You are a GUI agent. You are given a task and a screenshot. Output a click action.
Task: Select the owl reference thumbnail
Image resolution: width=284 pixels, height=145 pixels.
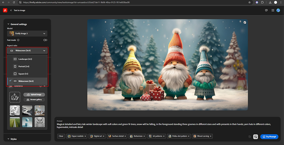(39, 122)
